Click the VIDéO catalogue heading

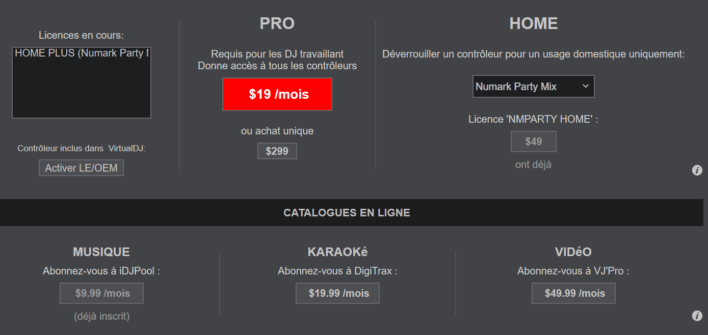573,252
